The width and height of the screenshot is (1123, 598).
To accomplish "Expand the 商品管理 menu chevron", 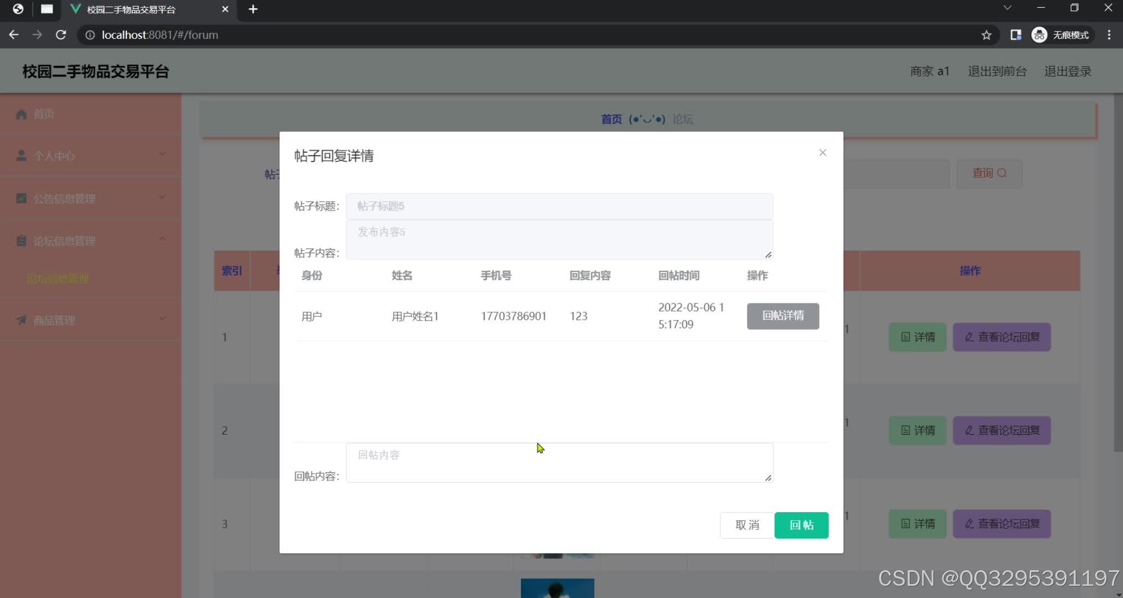I will click(x=162, y=318).
